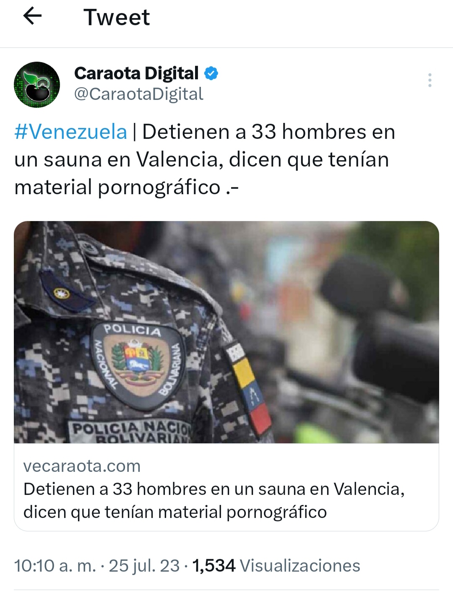Tap the blue verified badge

211,73
